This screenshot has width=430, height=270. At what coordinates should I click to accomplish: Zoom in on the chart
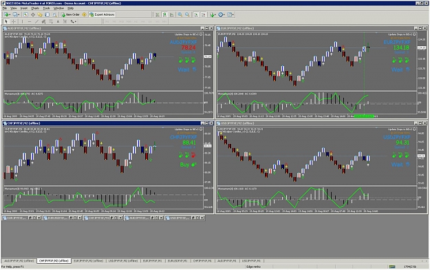point(180,14)
